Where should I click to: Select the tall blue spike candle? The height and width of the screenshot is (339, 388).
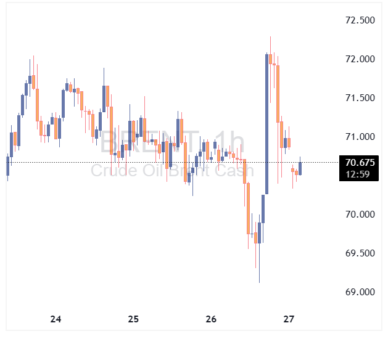[266, 123]
